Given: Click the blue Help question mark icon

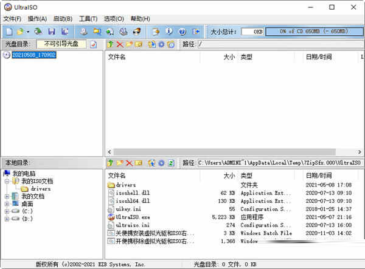Looking at the screenshot, I should pyautogui.click(x=182, y=31).
